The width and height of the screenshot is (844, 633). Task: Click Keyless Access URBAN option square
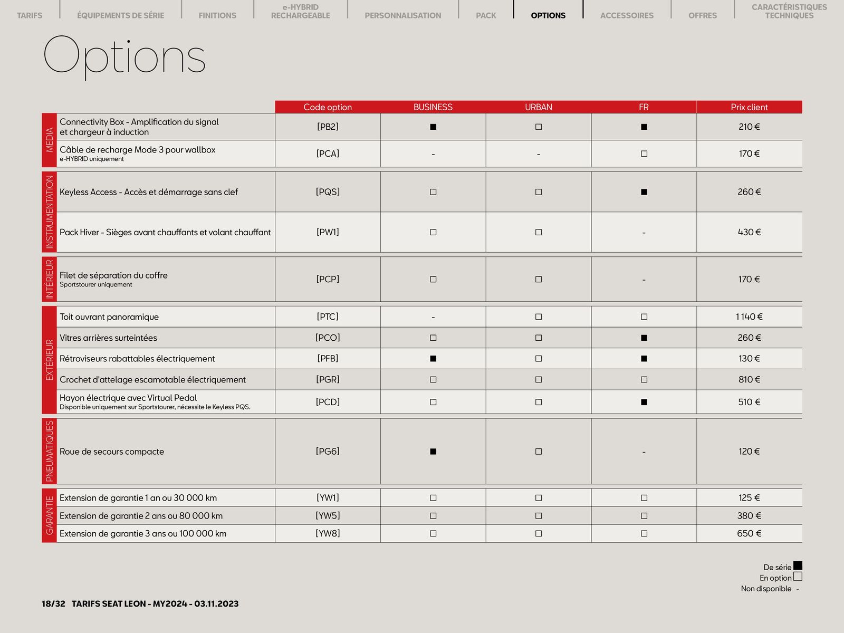point(539,192)
